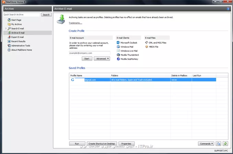The height and width of the screenshot is (154, 233).
Task: Open Administrative Tools
Action: coord(21,46)
